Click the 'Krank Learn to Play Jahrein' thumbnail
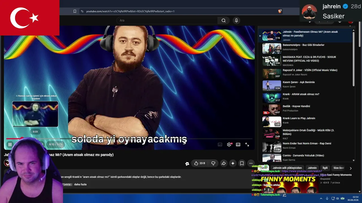The height and width of the screenshot is (203, 362). (x=272, y=122)
